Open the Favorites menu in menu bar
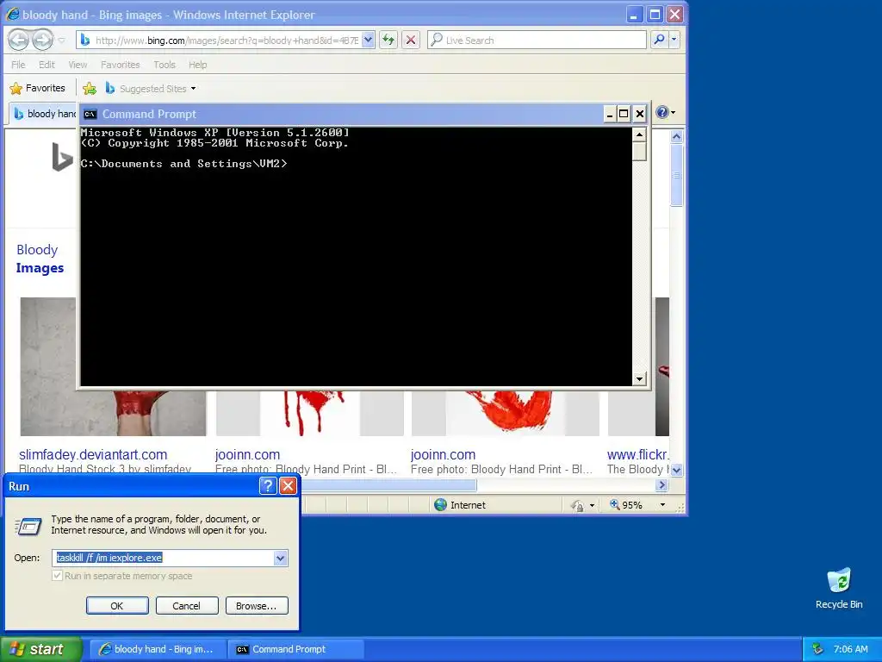 click(120, 65)
